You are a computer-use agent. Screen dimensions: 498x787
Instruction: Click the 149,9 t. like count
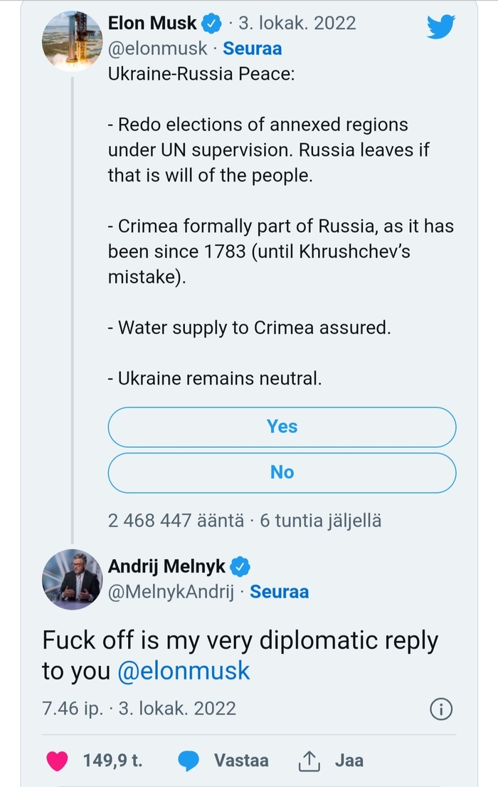click(112, 761)
